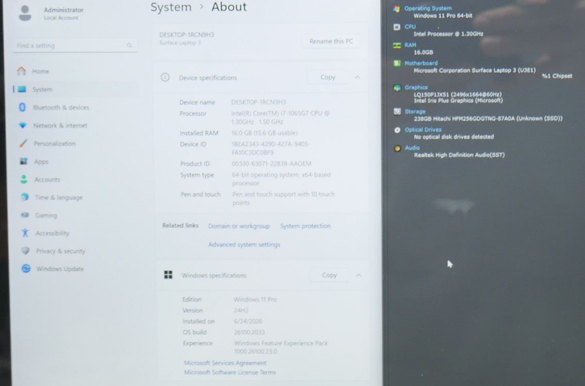This screenshot has width=585, height=386.
Task: Open Bluetooth & devices label in sidebar
Action: 61,107
